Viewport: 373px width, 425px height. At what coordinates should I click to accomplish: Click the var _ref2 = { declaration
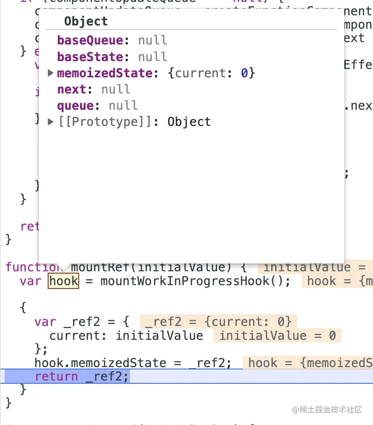click(81, 322)
